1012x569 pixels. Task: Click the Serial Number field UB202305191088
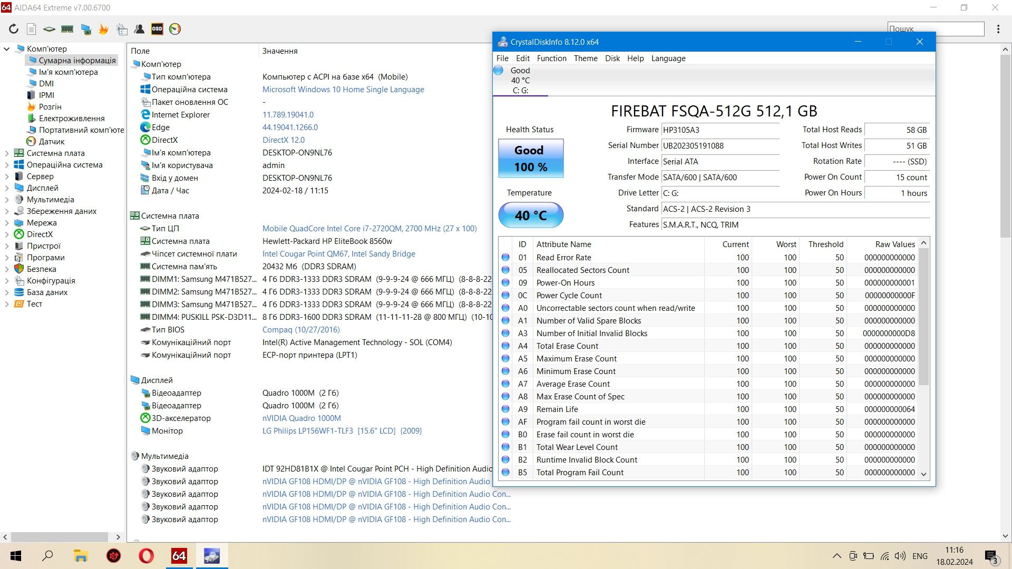[720, 145]
